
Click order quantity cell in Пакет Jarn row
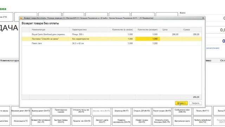click(122, 43)
